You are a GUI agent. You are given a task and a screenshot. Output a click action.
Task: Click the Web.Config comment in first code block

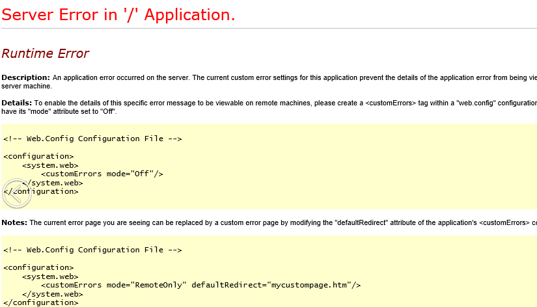click(x=92, y=139)
